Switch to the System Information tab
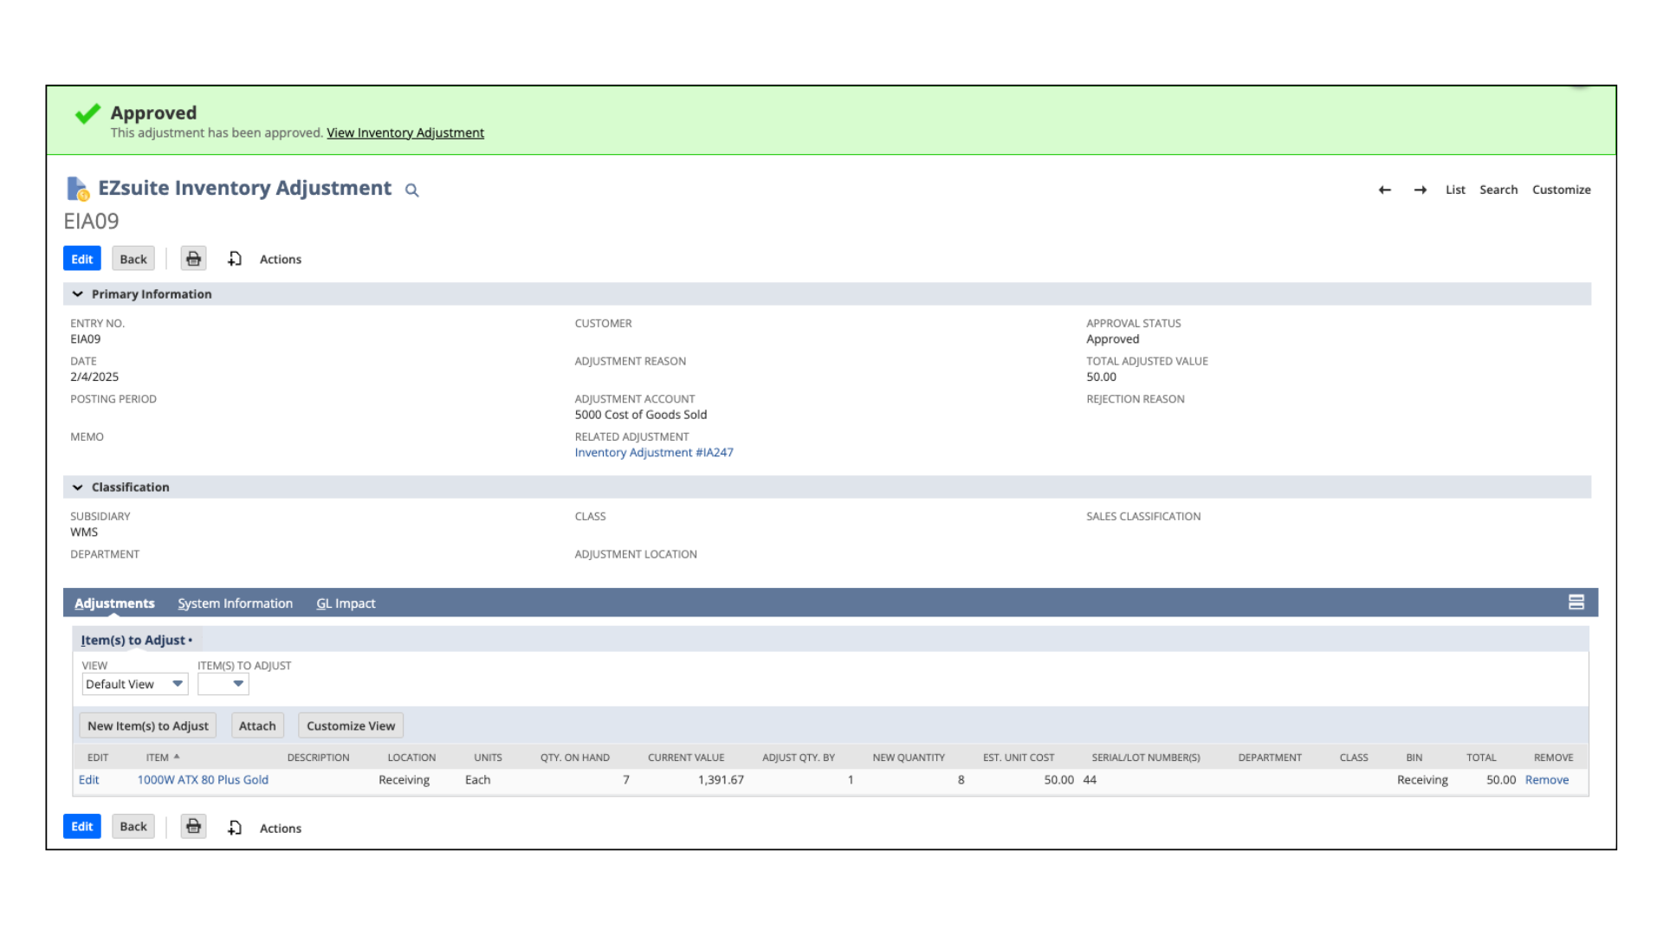The width and height of the screenshot is (1663, 935). pos(235,603)
